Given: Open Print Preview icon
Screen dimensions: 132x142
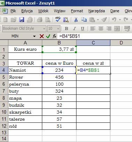Looking at the screenshot, I should [x=48, y=20].
